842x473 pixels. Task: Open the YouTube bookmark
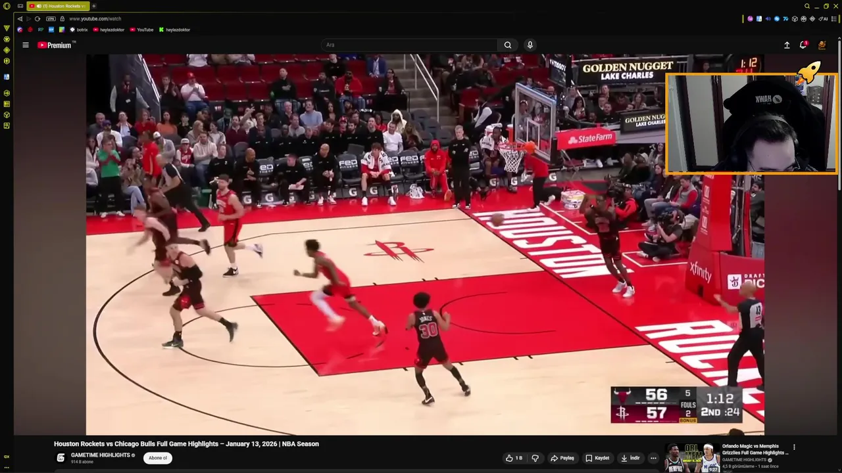(141, 30)
